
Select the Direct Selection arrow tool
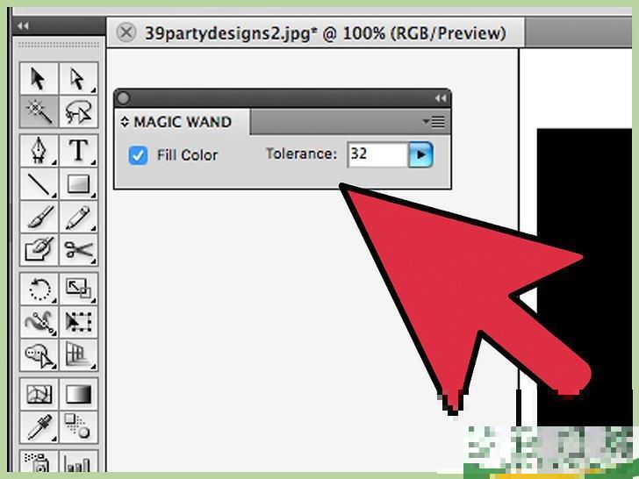78,78
